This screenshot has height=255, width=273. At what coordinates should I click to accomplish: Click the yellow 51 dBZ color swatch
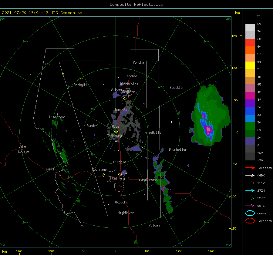click(250, 65)
